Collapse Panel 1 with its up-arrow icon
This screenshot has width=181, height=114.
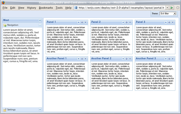[79, 22]
